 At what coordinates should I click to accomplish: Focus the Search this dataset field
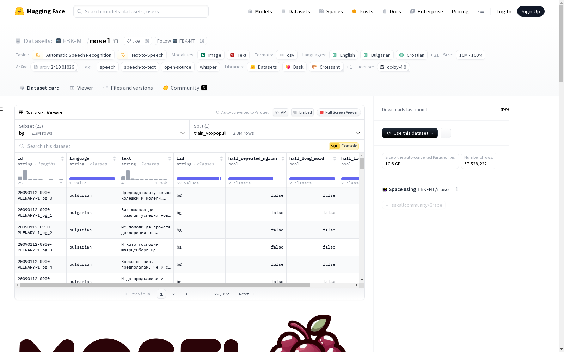(171, 146)
